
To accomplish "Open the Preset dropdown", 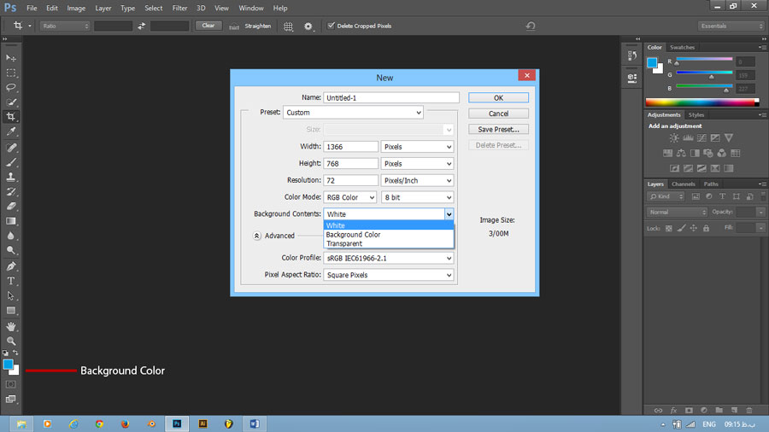I will pyautogui.click(x=353, y=113).
